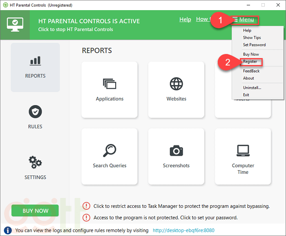
Task: Click the Task Manager restriction warning
Action: tap(181, 206)
